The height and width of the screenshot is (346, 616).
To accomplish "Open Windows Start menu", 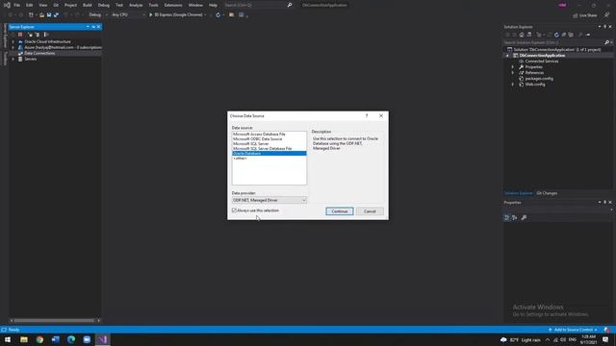I will pyautogui.click(x=8, y=339).
